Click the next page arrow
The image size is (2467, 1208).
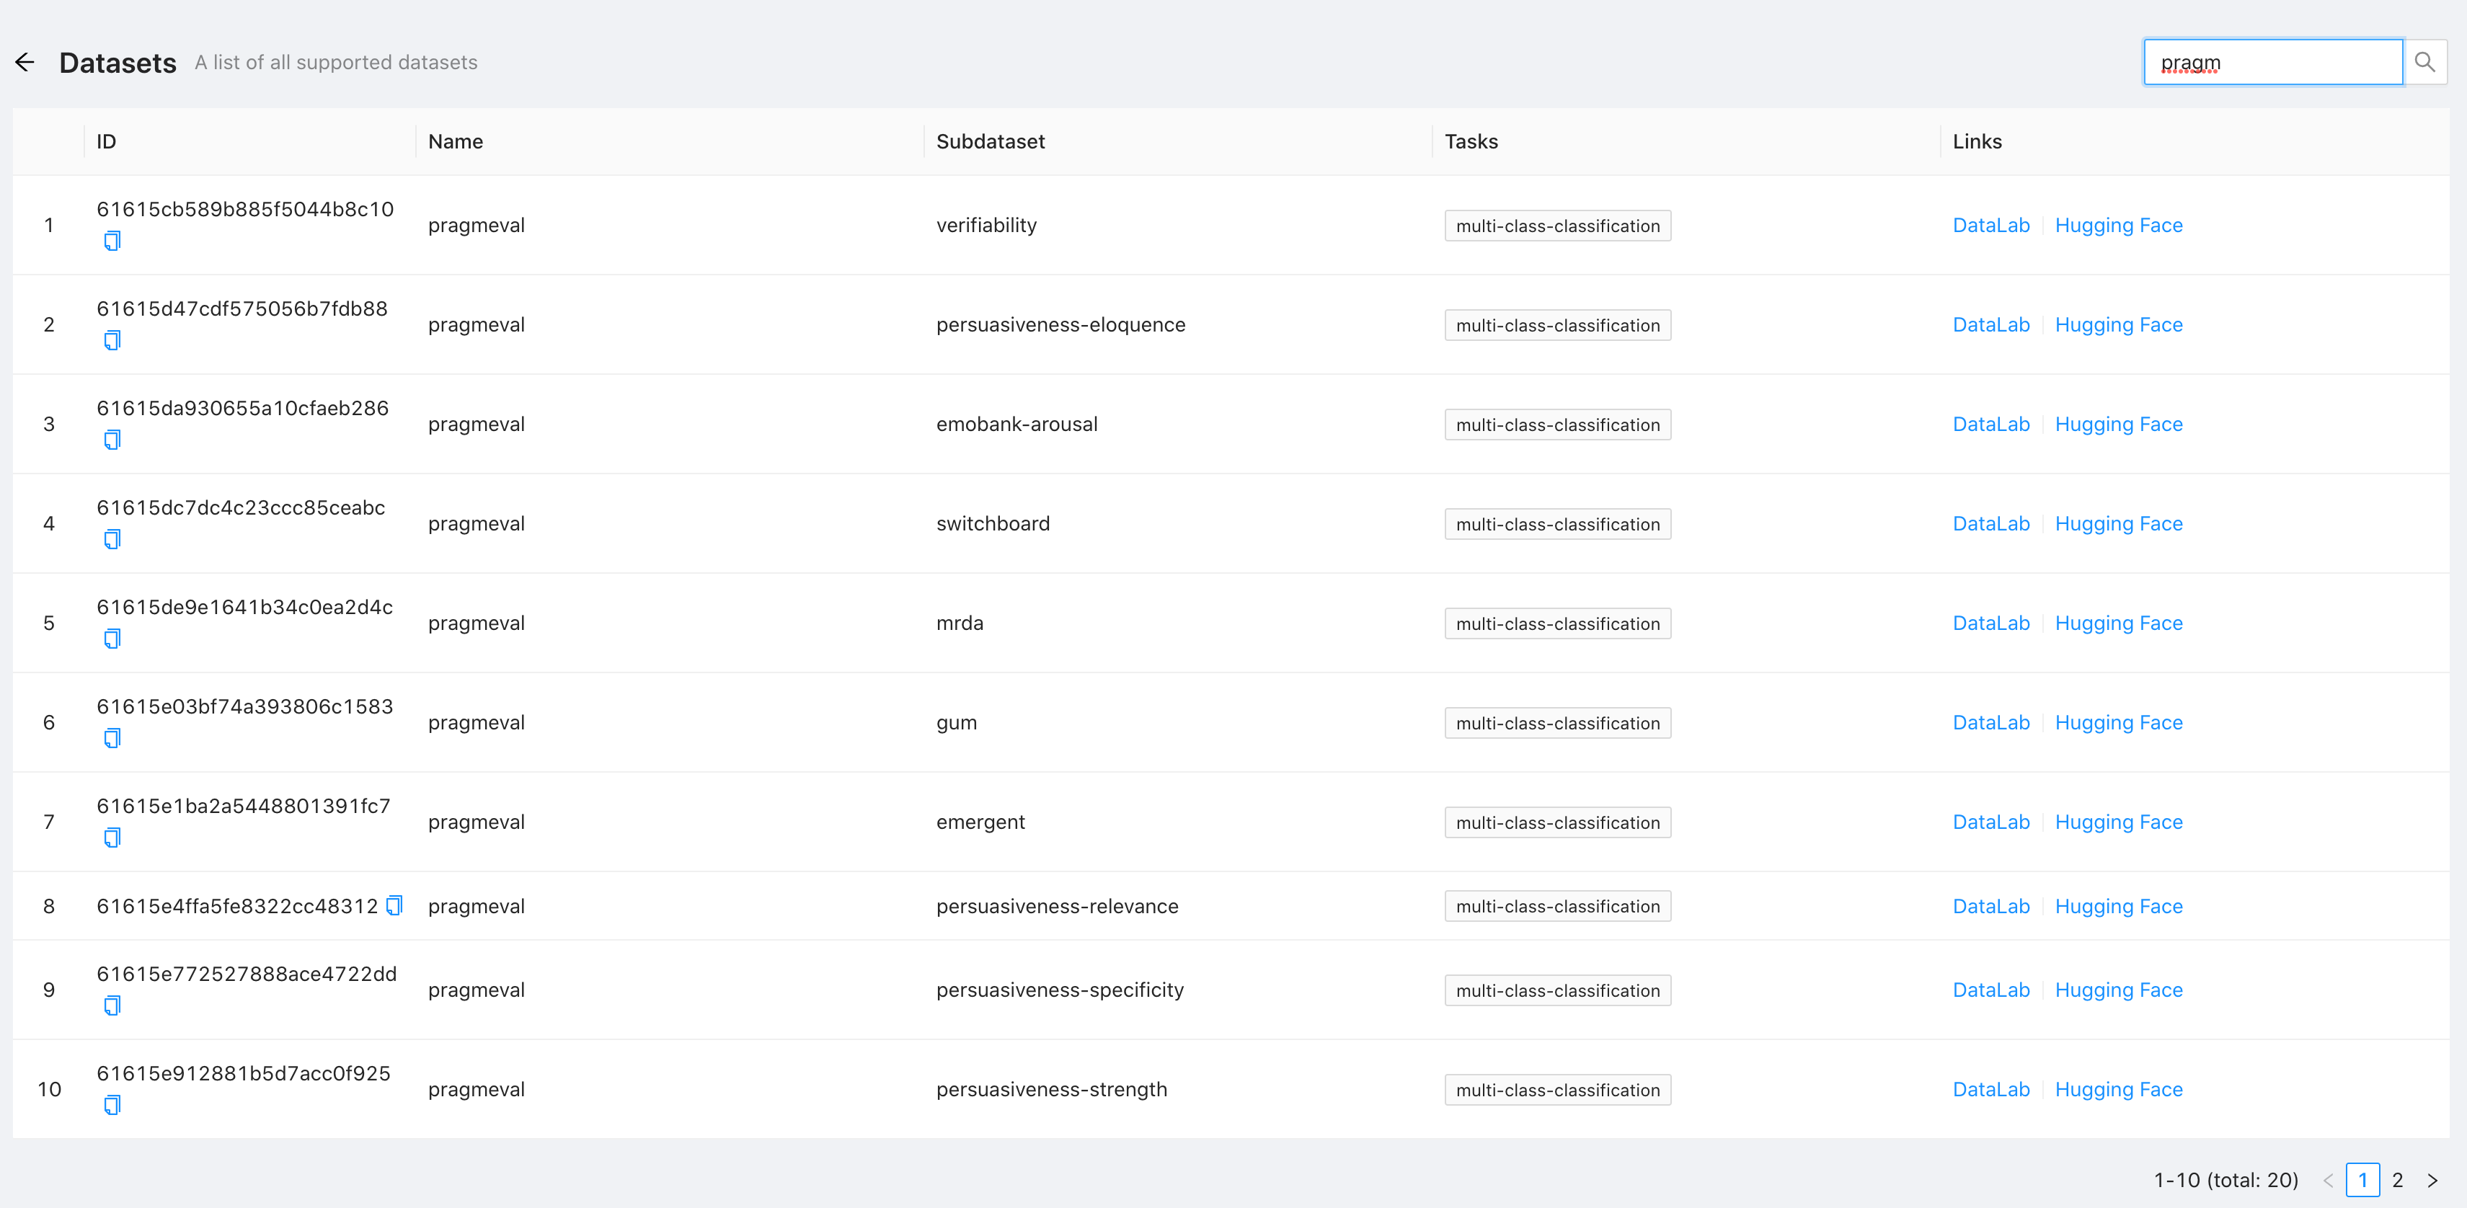pos(2432,1180)
